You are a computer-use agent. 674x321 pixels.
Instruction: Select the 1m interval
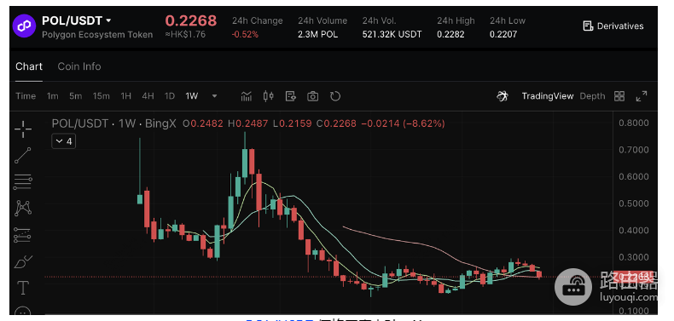[x=52, y=96]
